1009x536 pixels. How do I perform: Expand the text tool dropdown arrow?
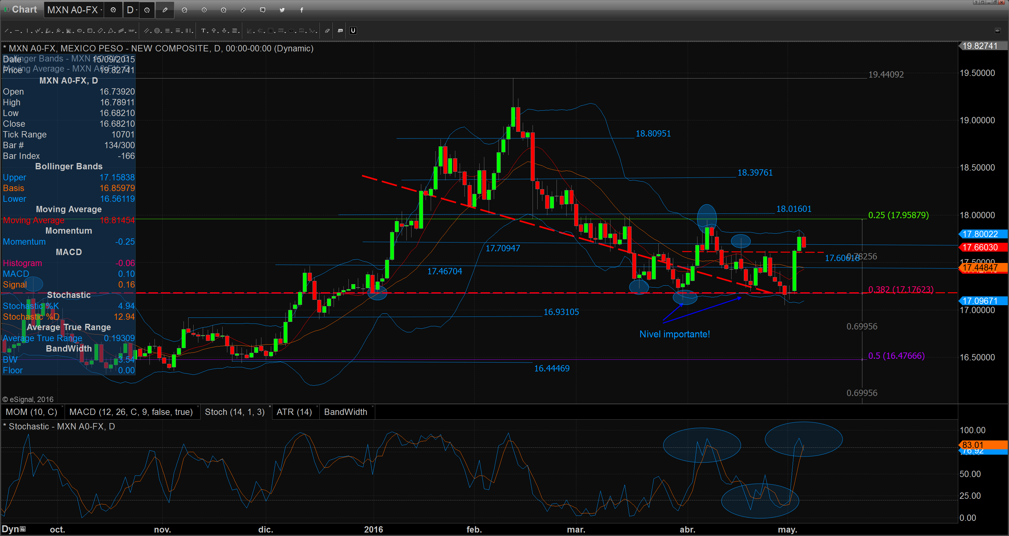click(x=208, y=32)
